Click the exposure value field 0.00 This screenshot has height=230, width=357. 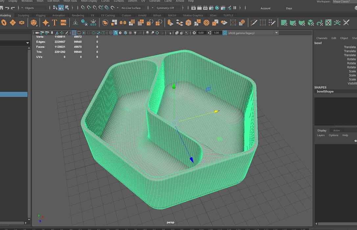[201, 33]
